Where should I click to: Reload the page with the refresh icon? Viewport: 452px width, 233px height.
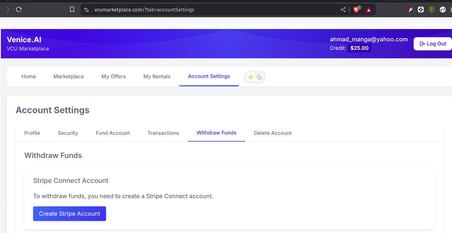pyautogui.click(x=19, y=10)
